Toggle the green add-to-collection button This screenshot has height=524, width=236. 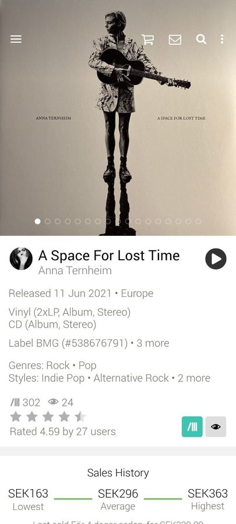tap(192, 426)
